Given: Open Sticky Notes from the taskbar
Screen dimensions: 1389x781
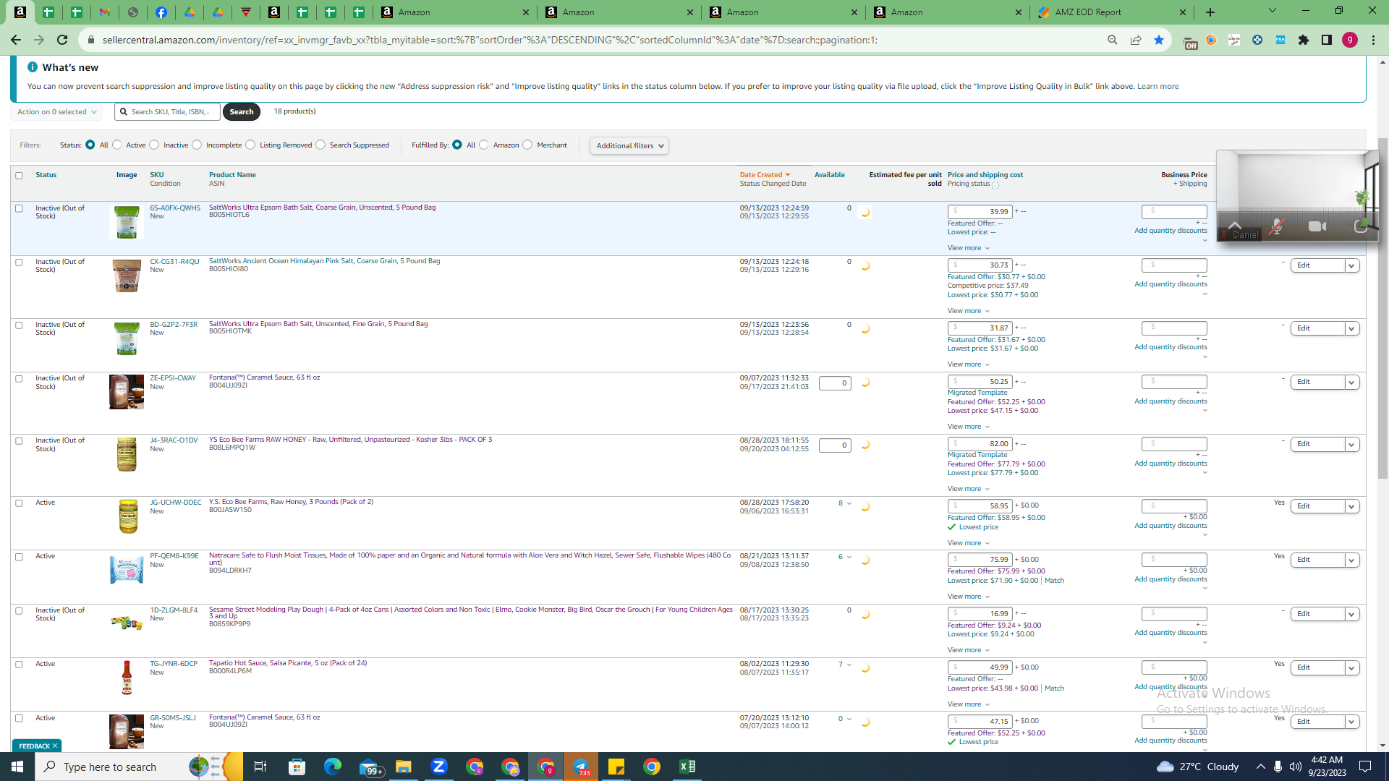Looking at the screenshot, I should coord(616,767).
